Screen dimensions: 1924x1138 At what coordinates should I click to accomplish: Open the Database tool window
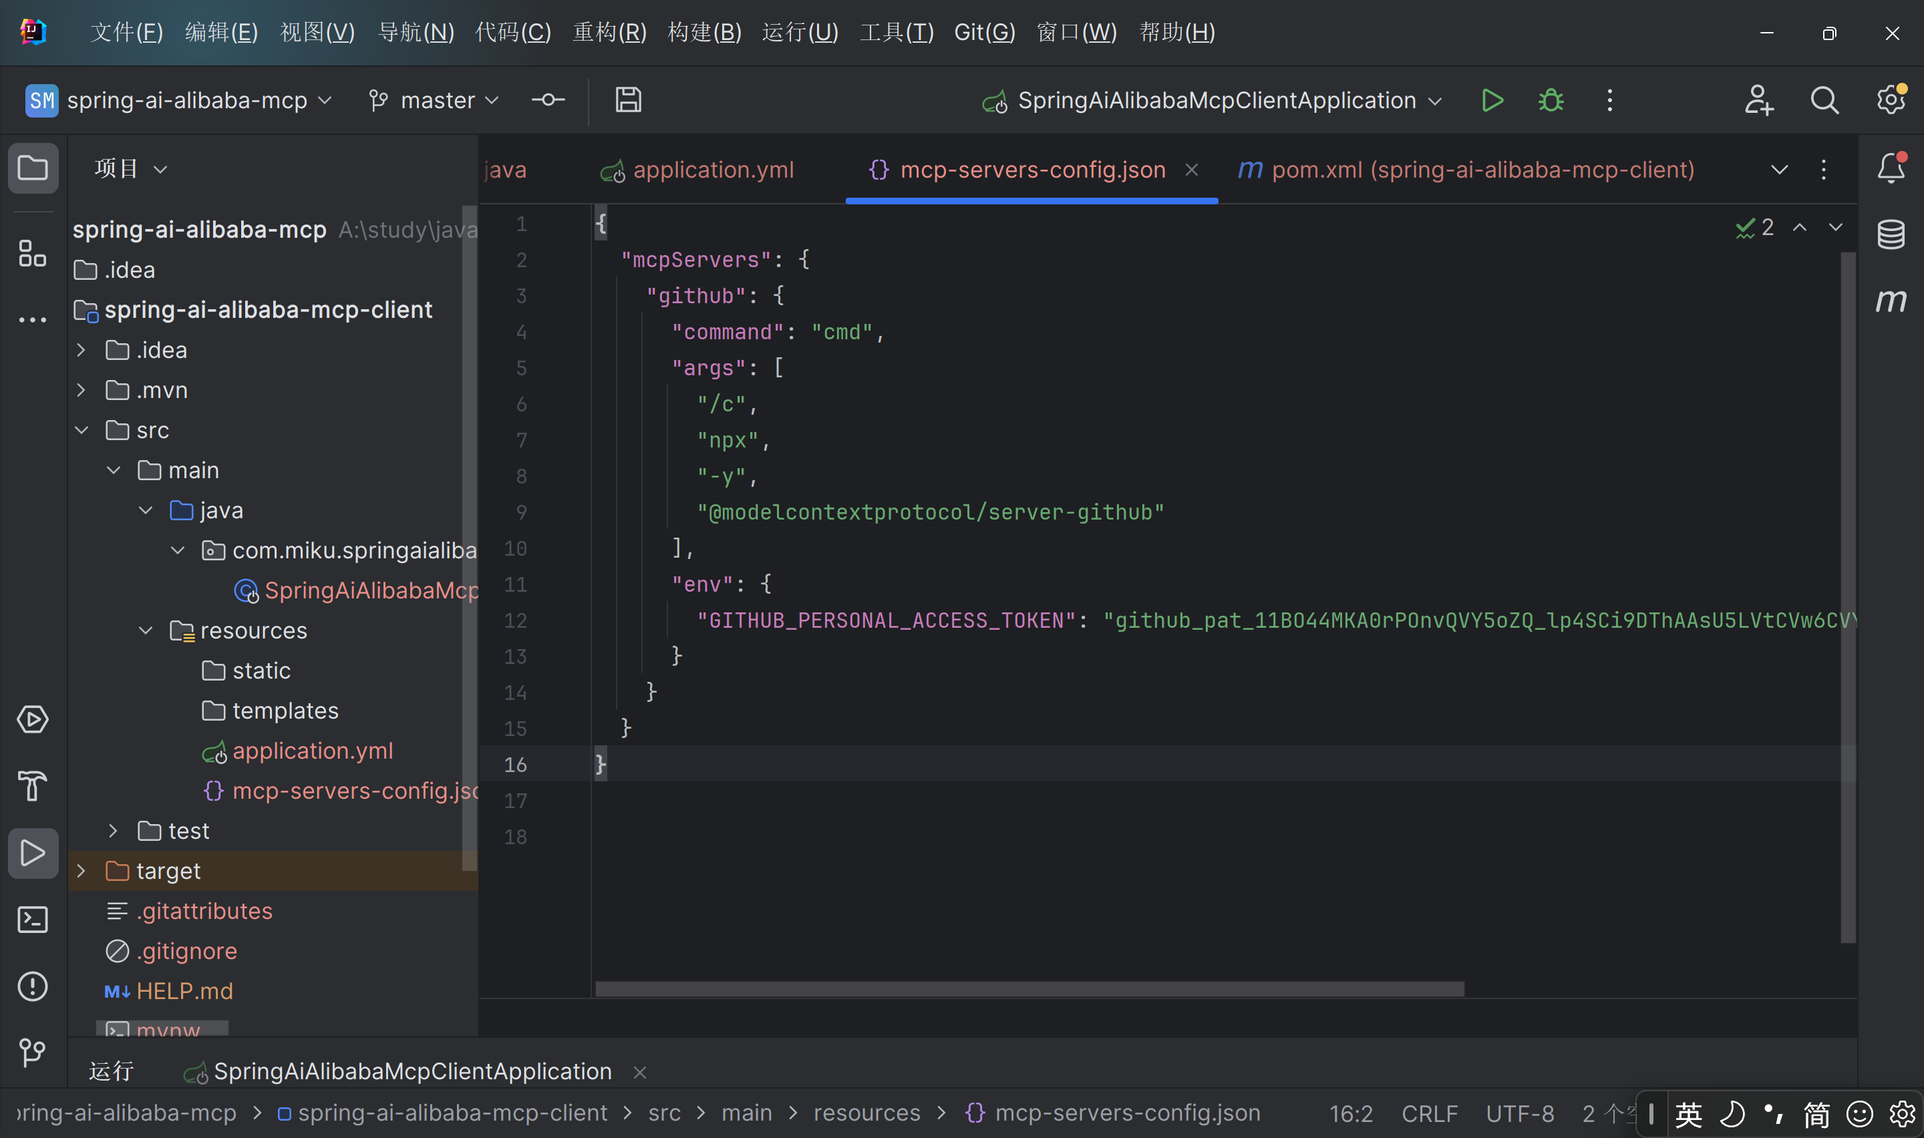[1890, 234]
